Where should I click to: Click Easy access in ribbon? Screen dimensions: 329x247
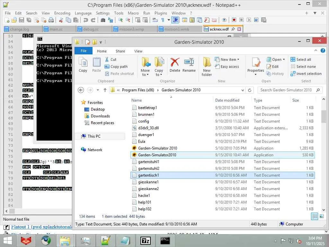227,67
